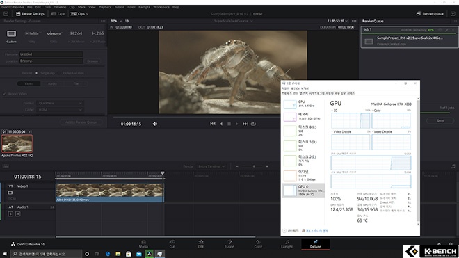Open viewer timecode dropdown arrow
459x258 pixels.
point(346,21)
